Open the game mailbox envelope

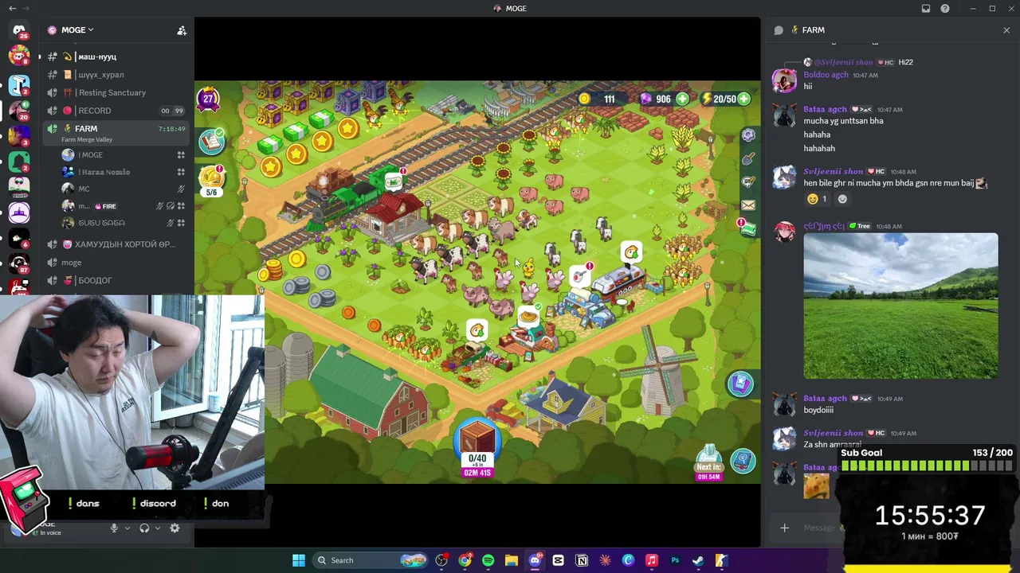click(x=748, y=205)
